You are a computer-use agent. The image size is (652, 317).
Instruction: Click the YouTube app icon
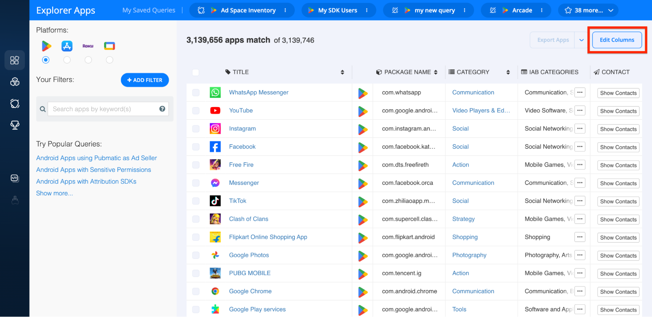[215, 111]
